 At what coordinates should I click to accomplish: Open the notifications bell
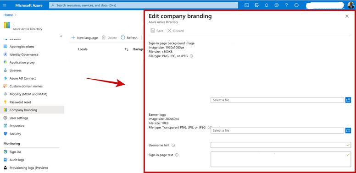click(267, 5)
